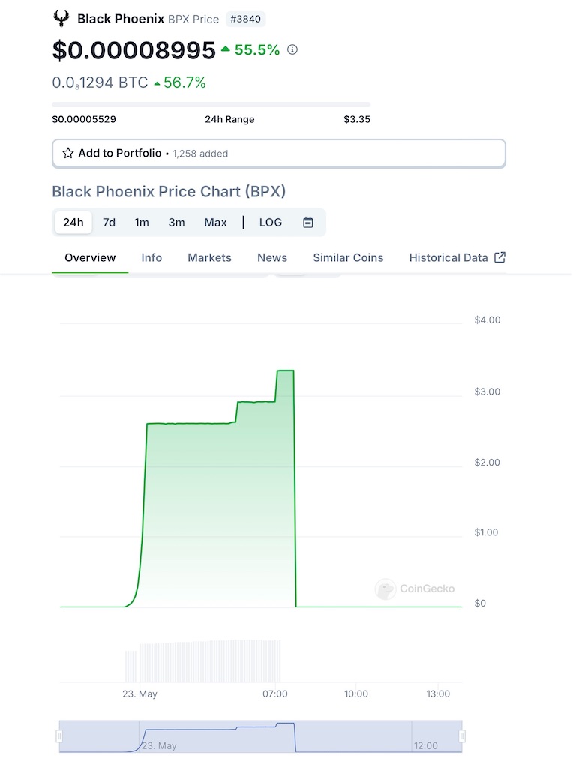Click the star icon in Add to Portfolio
The width and height of the screenshot is (576, 768).
click(68, 153)
